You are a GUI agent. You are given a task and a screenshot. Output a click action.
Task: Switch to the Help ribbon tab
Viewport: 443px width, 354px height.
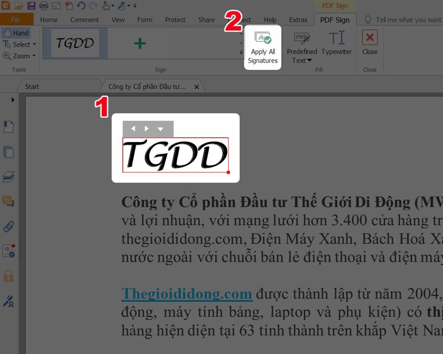(x=270, y=20)
